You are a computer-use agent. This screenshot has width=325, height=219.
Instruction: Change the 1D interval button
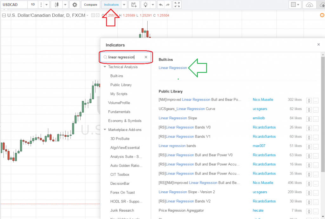click(33, 4)
